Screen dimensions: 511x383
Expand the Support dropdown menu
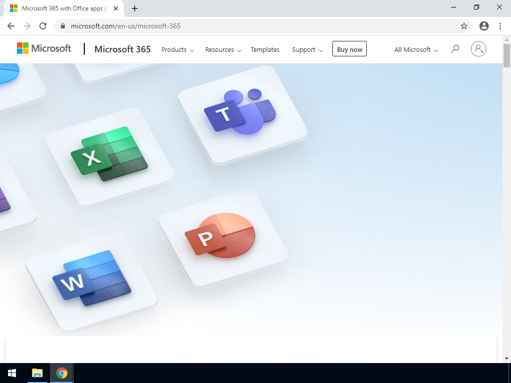[x=307, y=49]
